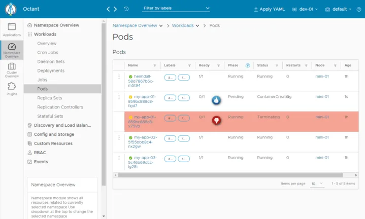Change the items per page dropdown

click(317, 184)
